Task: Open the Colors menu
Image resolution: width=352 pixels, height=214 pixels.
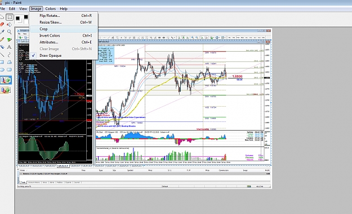Action: tap(50, 9)
